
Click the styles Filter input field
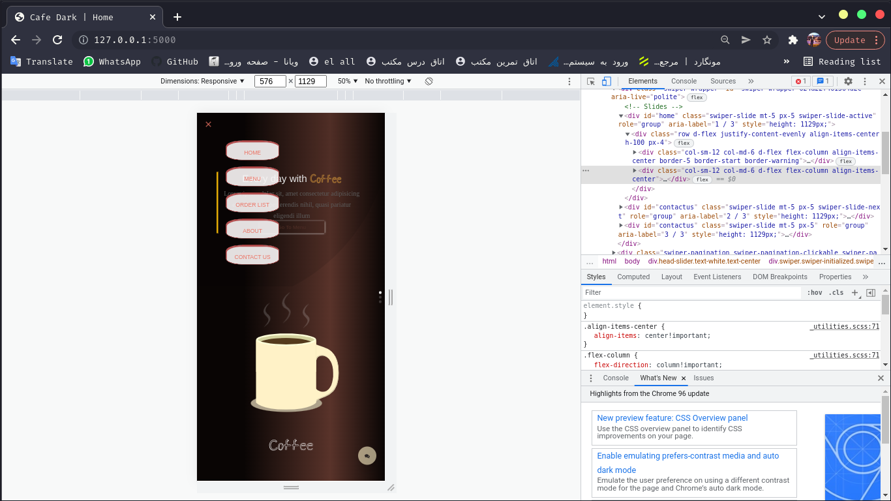691,293
